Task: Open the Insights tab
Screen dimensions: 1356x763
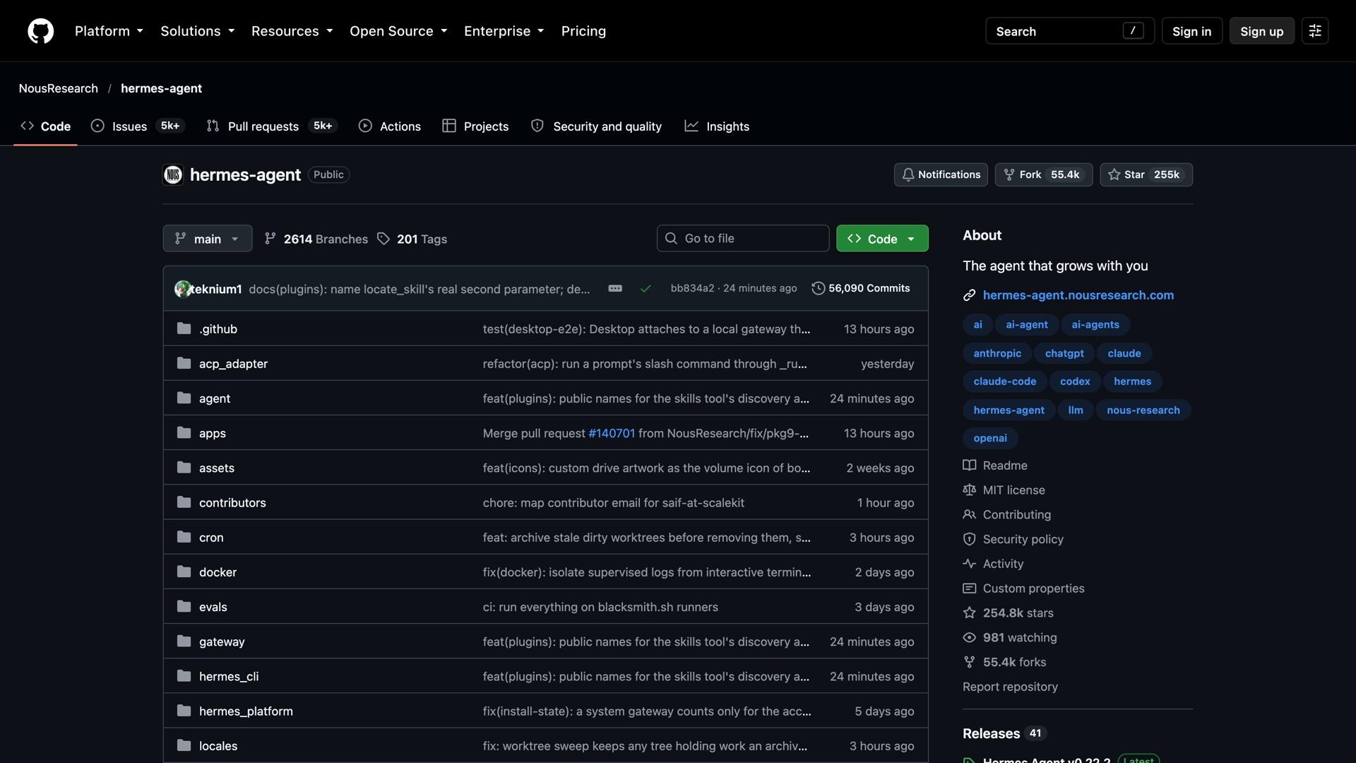Action: click(x=717, y=126)
